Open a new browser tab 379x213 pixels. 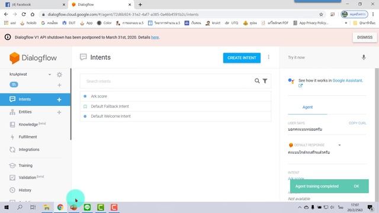pos(140,5)
